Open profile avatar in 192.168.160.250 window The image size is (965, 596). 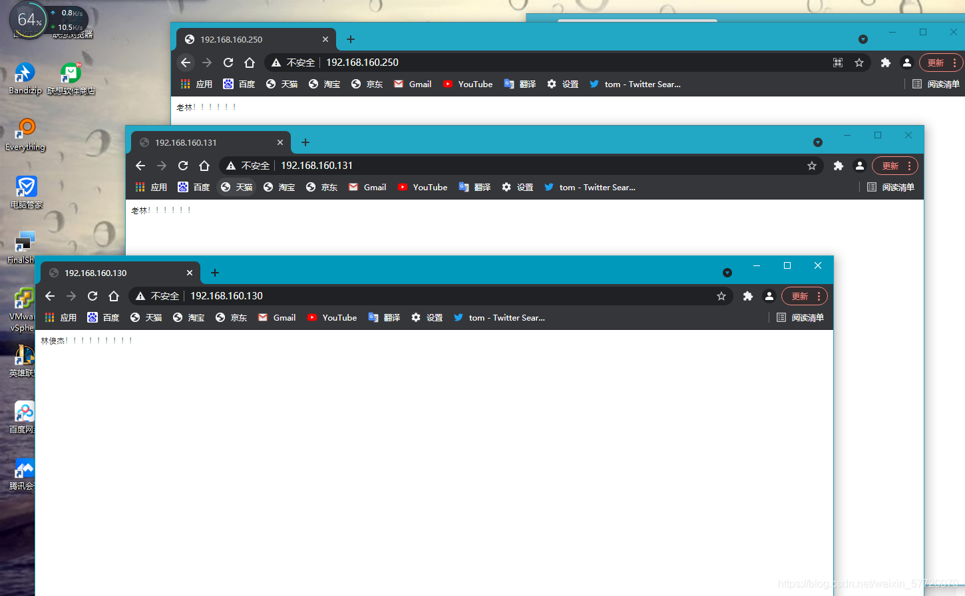coord(906,63)
